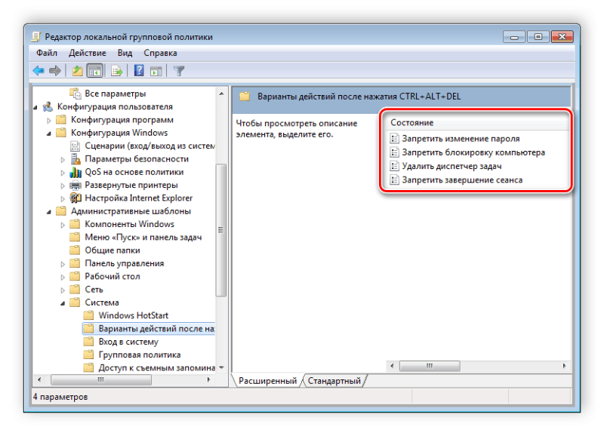Collapse the Конфигурация пользователя node
604x436 pixels.
pyautogui.click(x=35, y=107)
